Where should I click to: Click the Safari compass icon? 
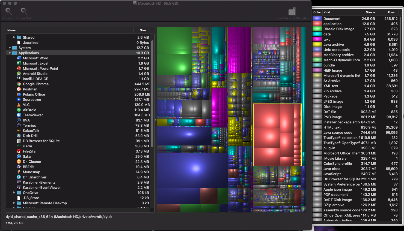19,156
